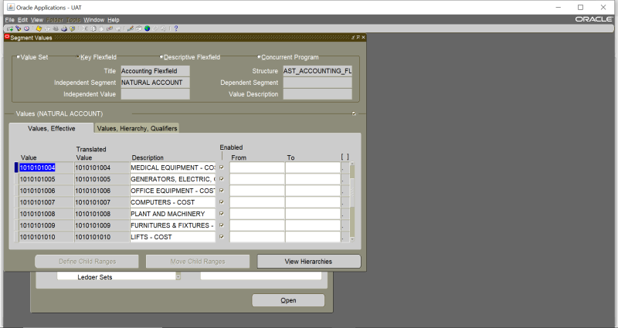Click the blue question mark Help icon
Screen dimensions: 618x328
tap(176, 29)
